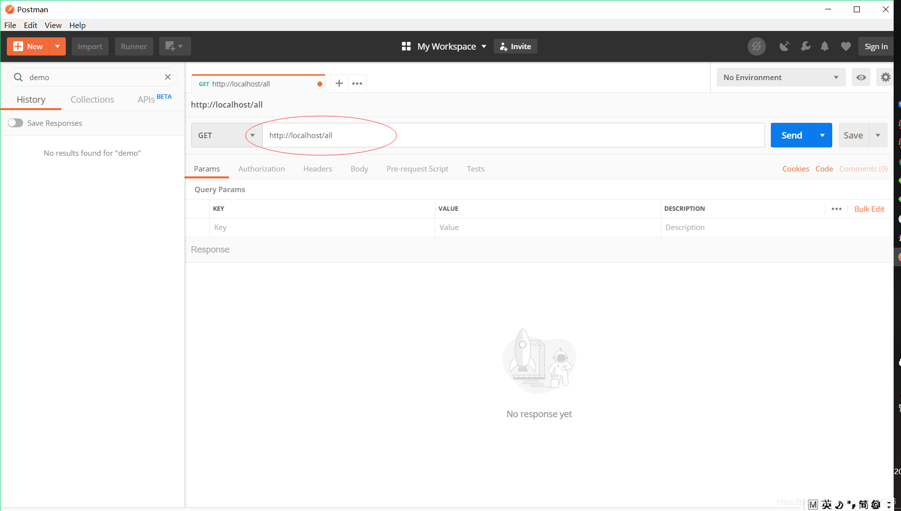Open the GET method dropdown
This screenshot has width=901, height=511.
tap(226, 135)
